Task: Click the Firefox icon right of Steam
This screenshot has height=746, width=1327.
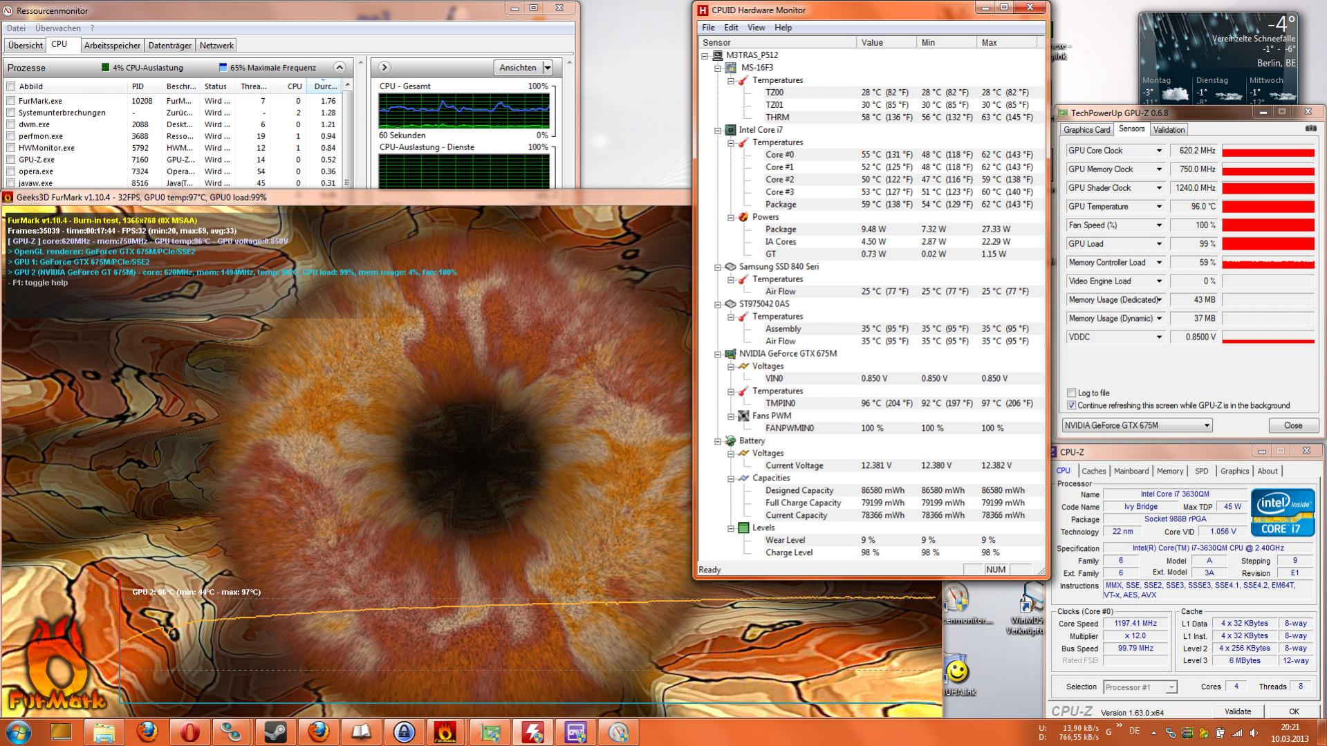Action: 318,731
